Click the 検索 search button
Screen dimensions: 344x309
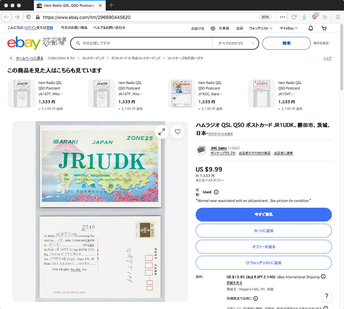pos(286,43)
